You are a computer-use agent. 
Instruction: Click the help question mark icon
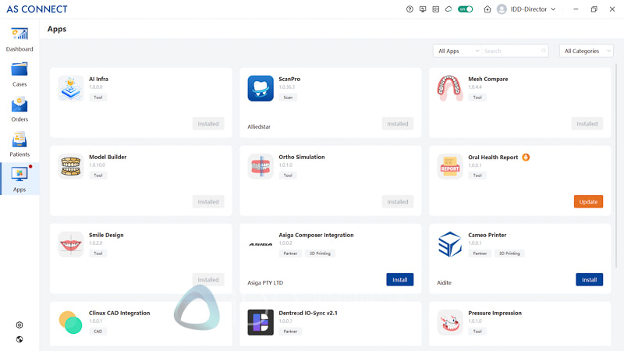tap(410, 9)
